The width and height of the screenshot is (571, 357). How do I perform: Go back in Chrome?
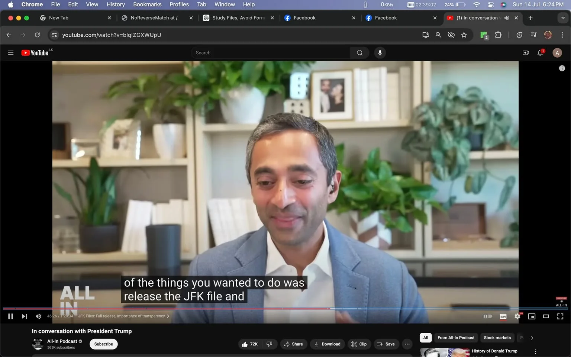tap(9, 35)
